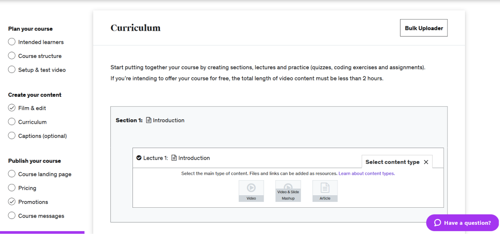
Task: Click the Plan your course heading
Action: point(30,29)
